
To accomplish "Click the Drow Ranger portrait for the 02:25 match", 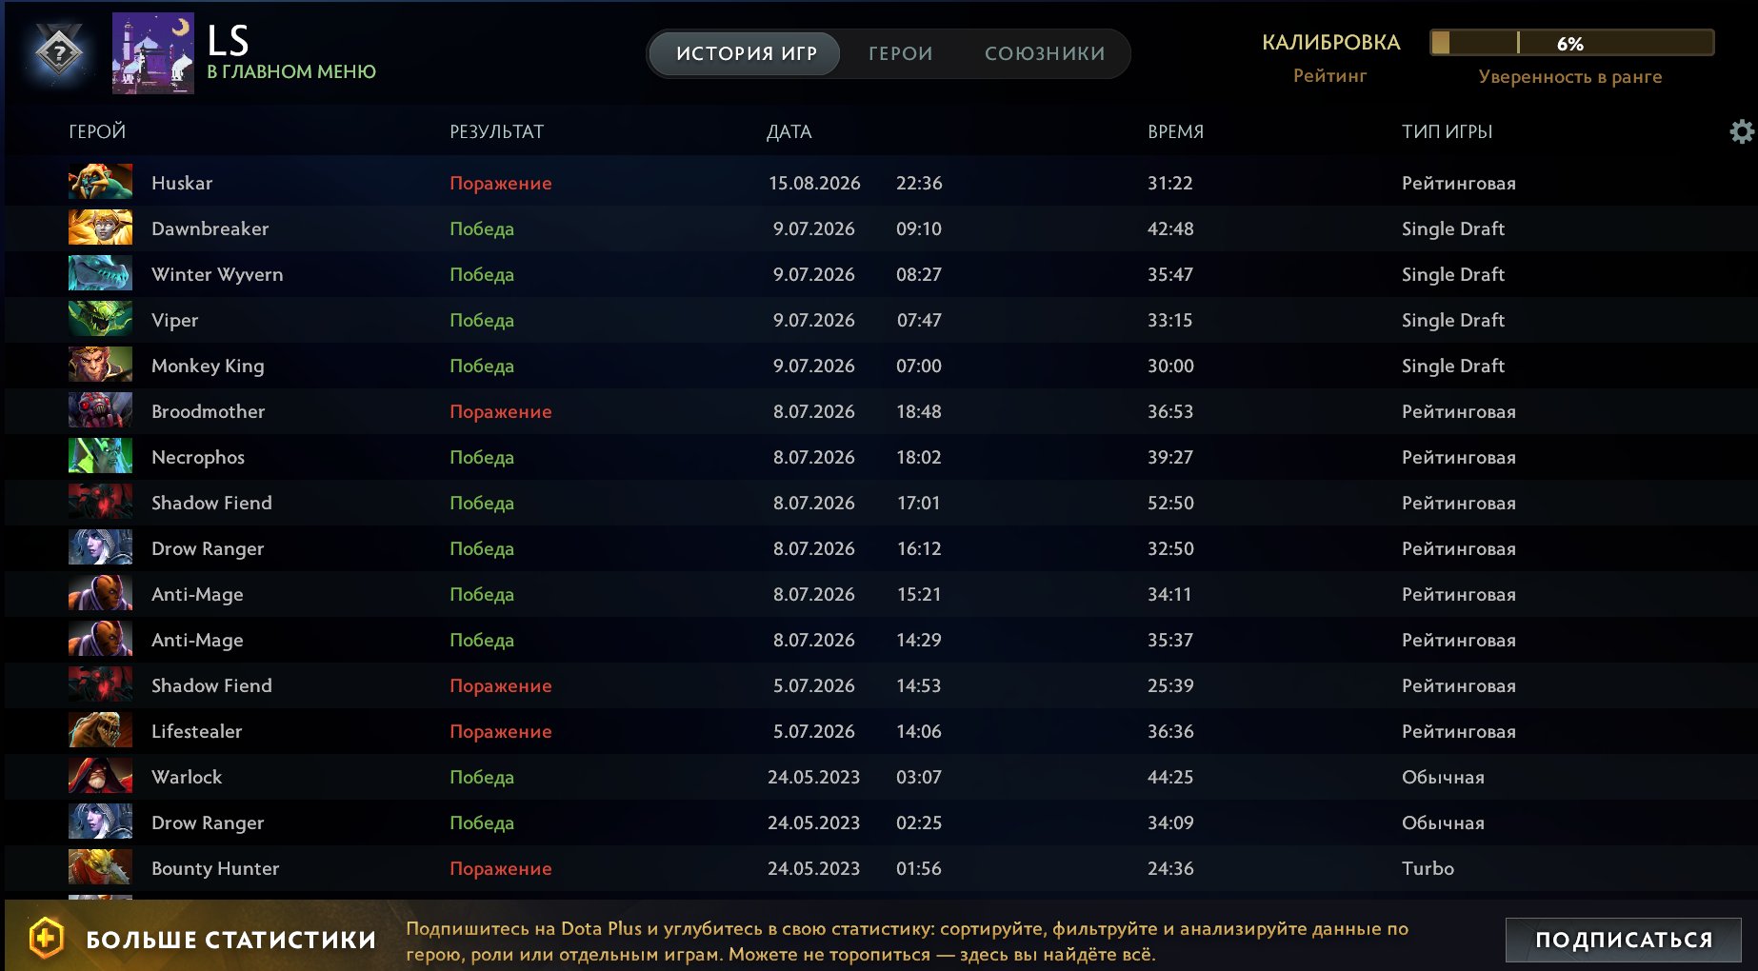I will 100,822.
